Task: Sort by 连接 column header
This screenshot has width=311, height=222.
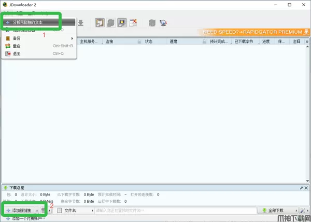Action: pyautogui.click(x=109, y=41)
